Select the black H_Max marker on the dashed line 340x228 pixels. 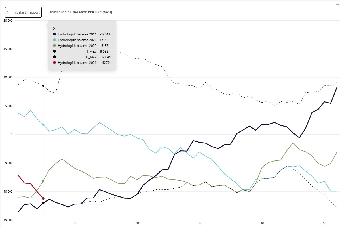click(x=43, y=86)
